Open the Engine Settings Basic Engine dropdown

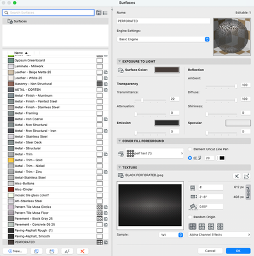(x=163, y=39)
